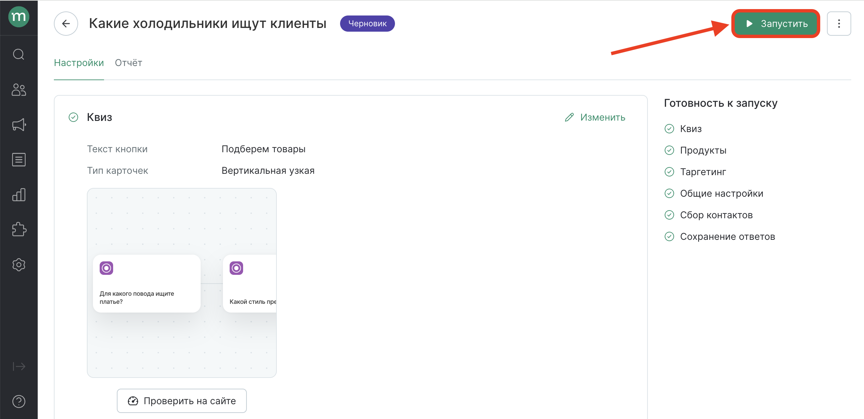The image size is (864, 419).
Task: Select the 'Для какого повода ищите платье?' card
Action: [x=147, y=284]
